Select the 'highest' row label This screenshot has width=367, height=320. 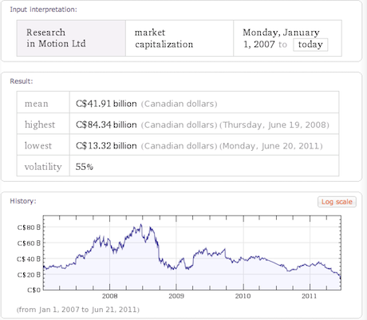(x=40, y=124)
